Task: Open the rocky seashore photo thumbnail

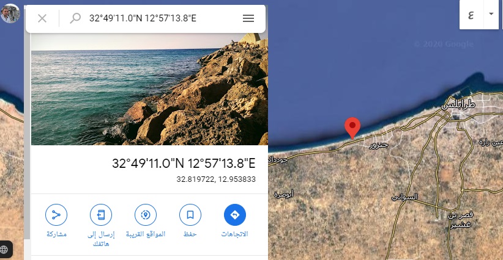Action: coord(149,89)
